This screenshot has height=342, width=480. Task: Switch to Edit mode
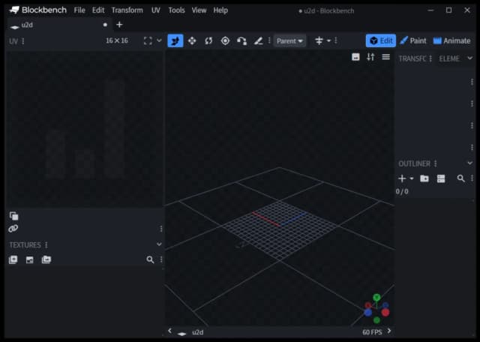click(381, 40)
